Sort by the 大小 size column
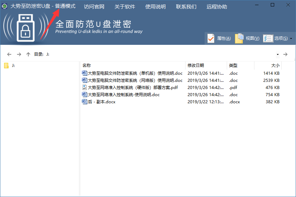The height and width of the screenshot is (197, 296). coord(275,66)
